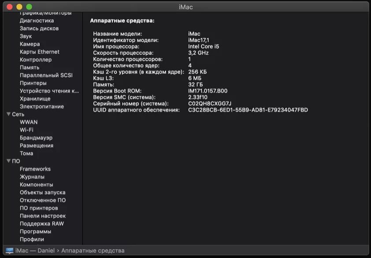This screenshot has width=371, height=258.
Task: Open Память sidebar item
Action: (30, 67)
